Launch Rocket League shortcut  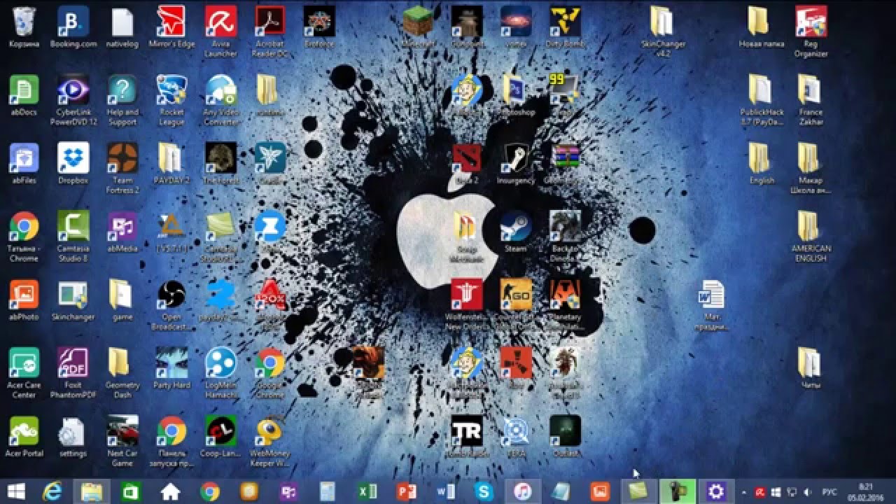(171, 90)
